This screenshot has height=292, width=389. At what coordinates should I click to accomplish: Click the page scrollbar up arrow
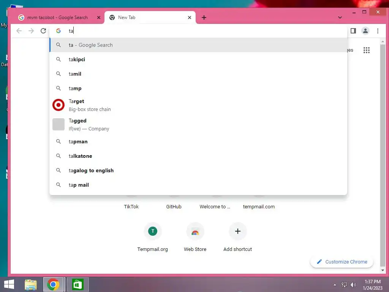coord(383,41)
